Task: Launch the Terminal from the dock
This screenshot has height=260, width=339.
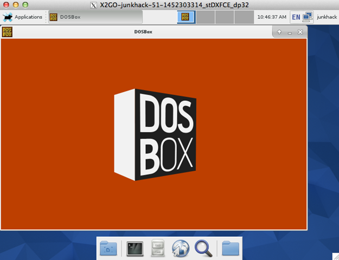Action: pyautogui.click(x=134, y=248)
